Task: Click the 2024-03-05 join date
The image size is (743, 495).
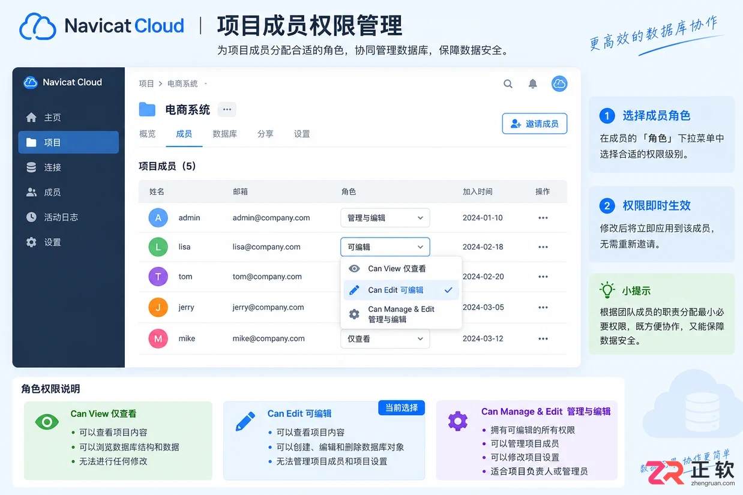Action: [483, 307]
